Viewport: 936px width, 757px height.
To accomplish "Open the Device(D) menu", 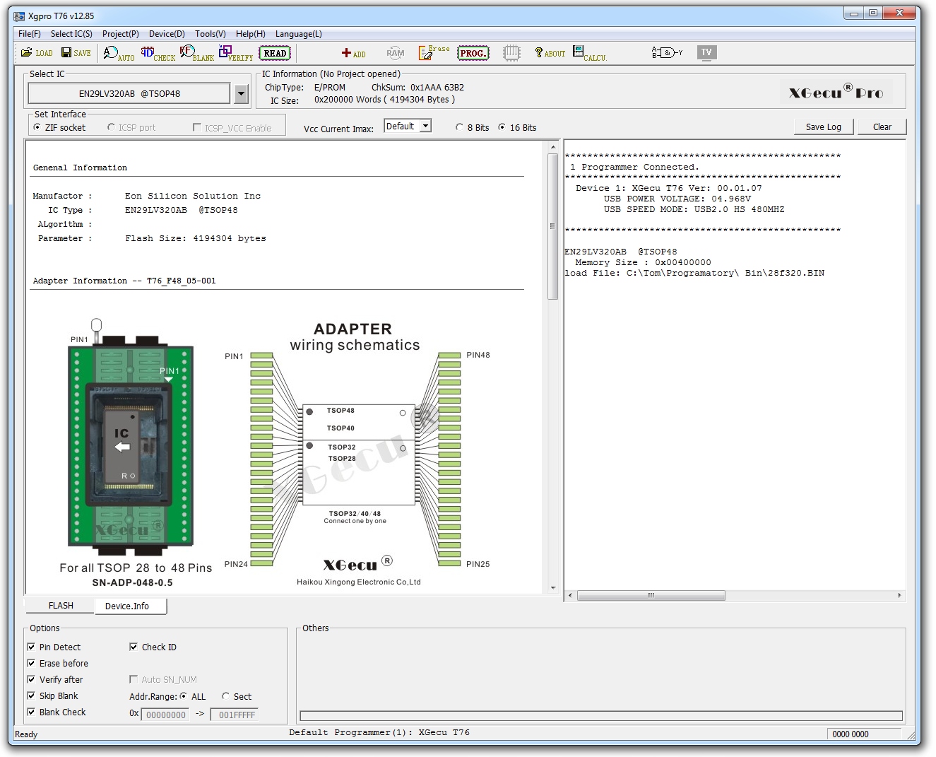I will click(167, 34).
